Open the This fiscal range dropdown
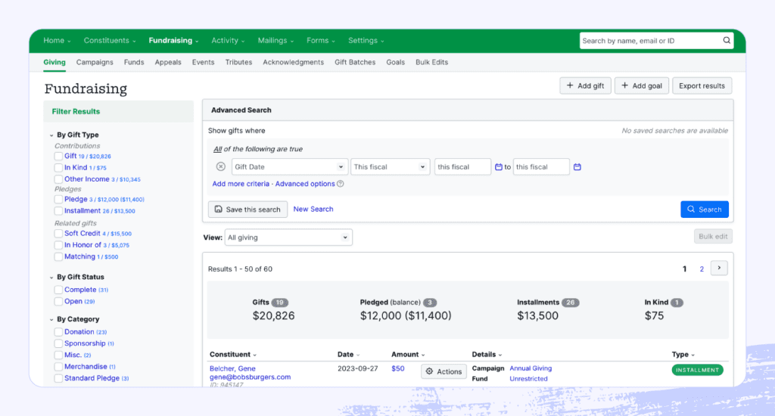The height and width of the screenshot is (416, 775). tap(390, 167)
